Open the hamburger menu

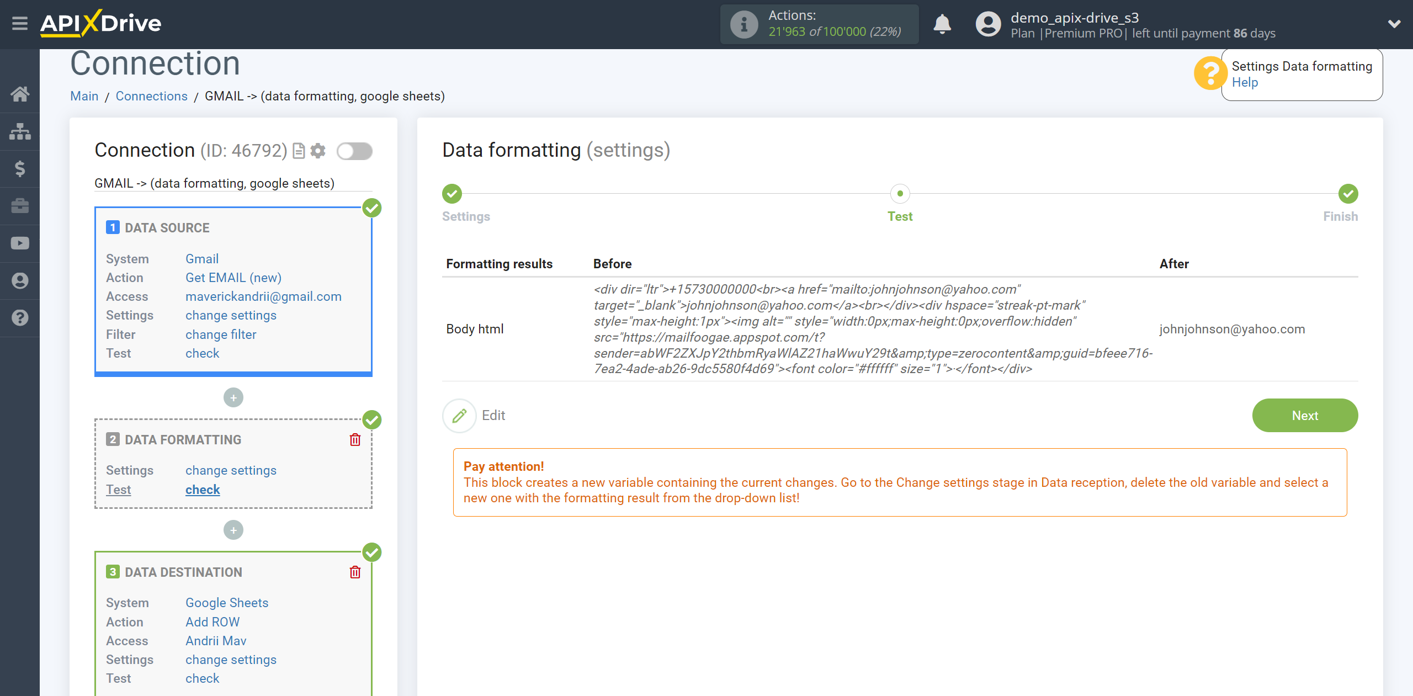click(20, 24)
